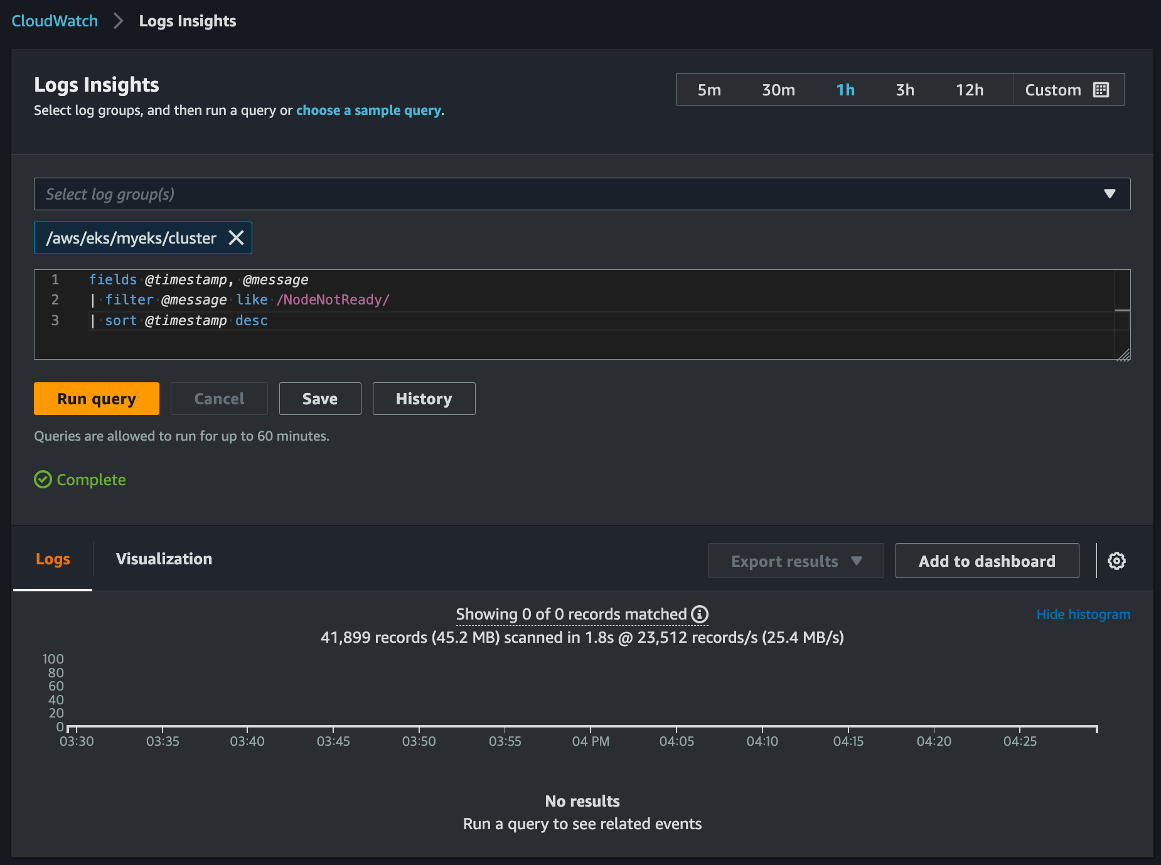Click the 04 PM histogram time label

pyautogui.click(x=591, y=741)
